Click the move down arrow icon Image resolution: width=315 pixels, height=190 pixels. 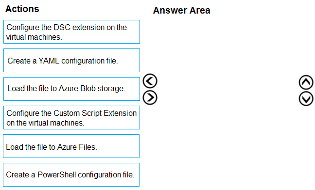306,99
